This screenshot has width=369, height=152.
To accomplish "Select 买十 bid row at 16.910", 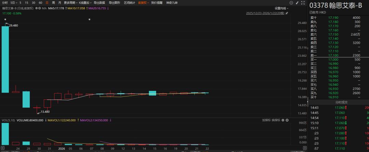I will coord(339,97).
